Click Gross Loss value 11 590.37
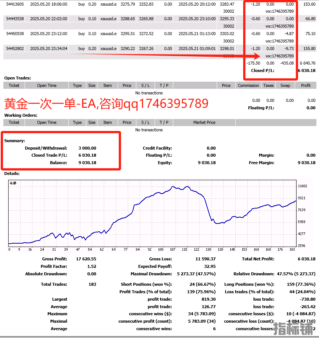This screenshot has height=338, width=319. coord(205,259)
